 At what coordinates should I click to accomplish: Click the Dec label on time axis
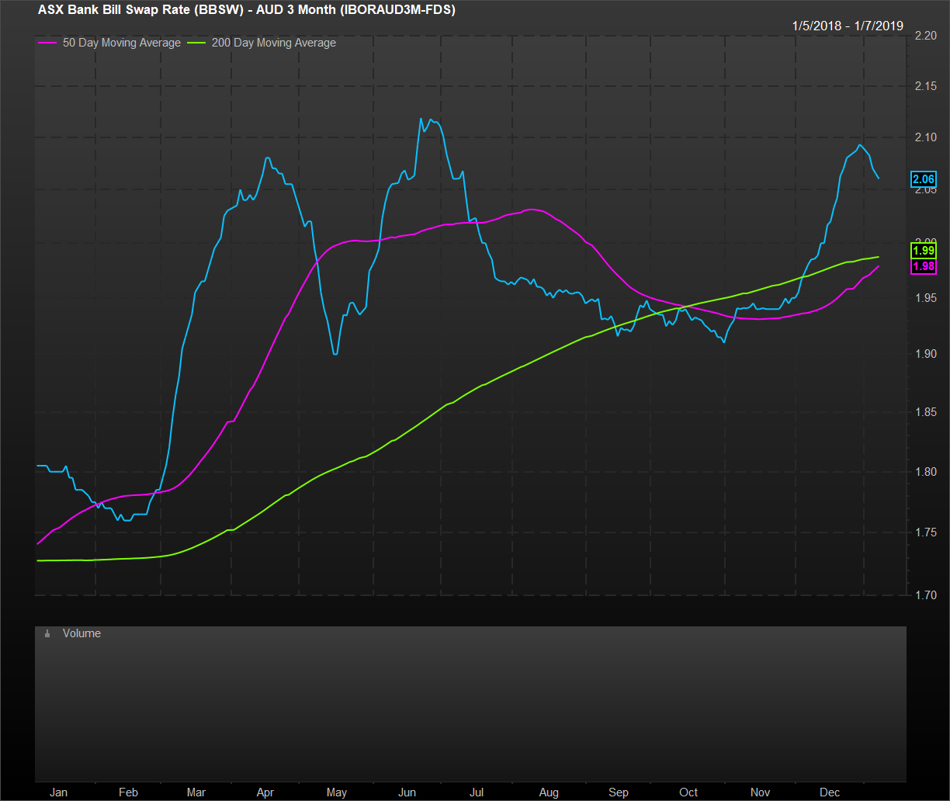pos(830,792)
